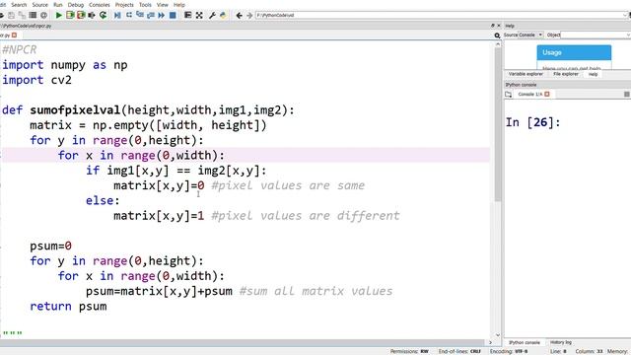Click the 'psum=0' line
The height and width of the screenshot is (355, 631).
(x=50, y=246)
